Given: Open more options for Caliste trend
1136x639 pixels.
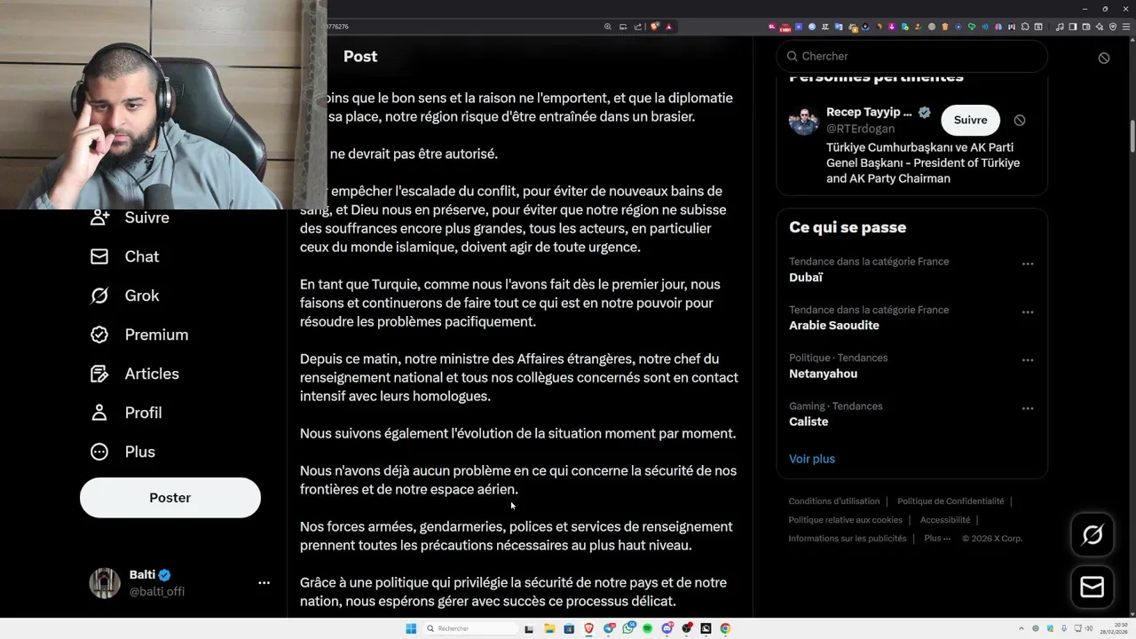Looking at the screenshot, I should [1028, 408].
